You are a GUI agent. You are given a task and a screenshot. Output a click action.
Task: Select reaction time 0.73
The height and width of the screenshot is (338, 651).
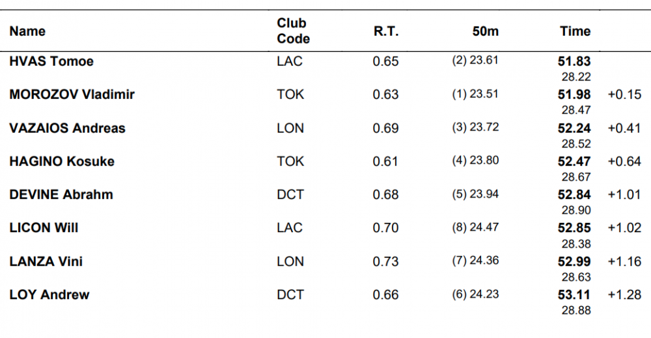click(385, 262)
